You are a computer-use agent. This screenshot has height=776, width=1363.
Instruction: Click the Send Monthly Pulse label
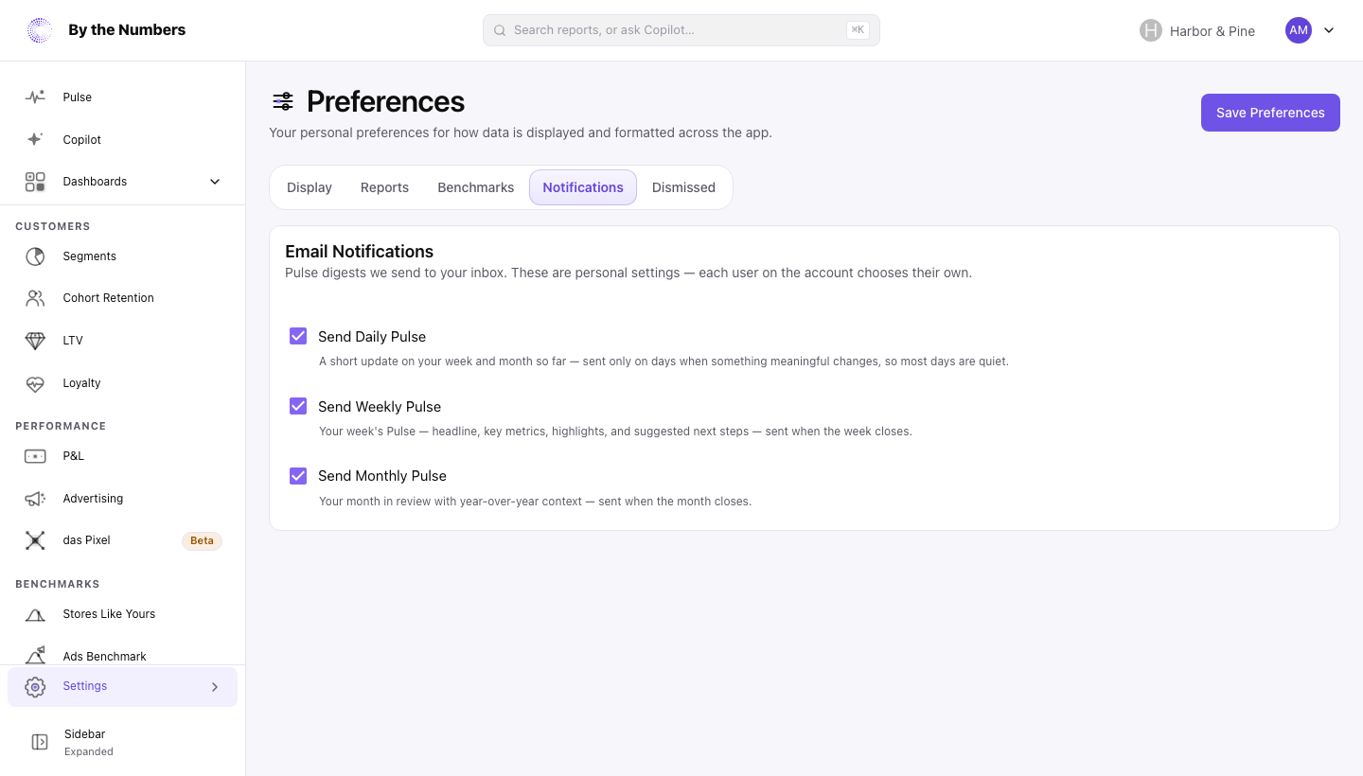[x=382, y=476]
